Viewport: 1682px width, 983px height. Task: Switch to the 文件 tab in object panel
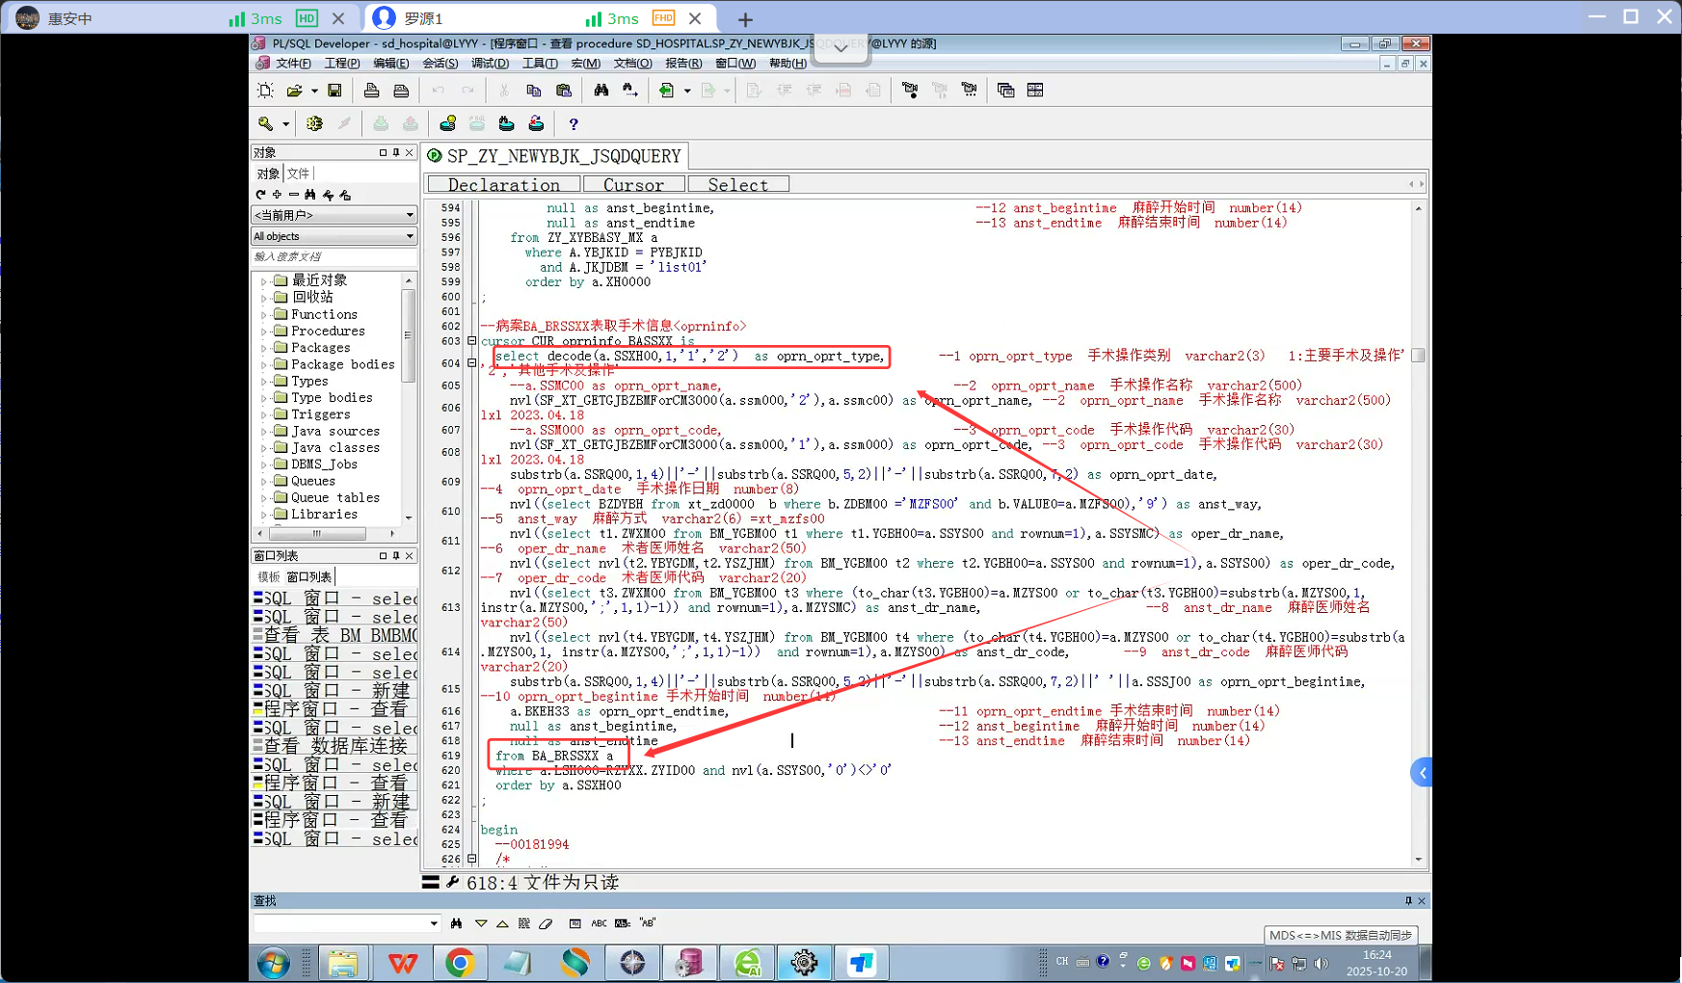[x=299, y=173]
